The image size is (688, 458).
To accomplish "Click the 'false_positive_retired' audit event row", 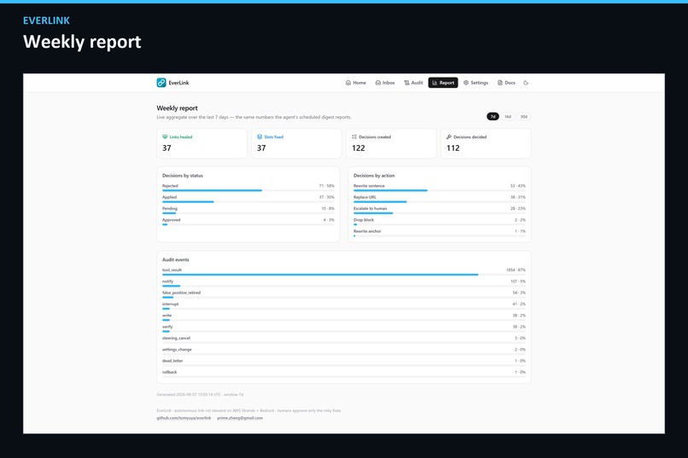I will (x=344, y=294).
